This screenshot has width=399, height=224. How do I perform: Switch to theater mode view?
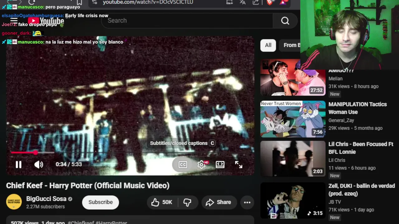click(220, 165)
